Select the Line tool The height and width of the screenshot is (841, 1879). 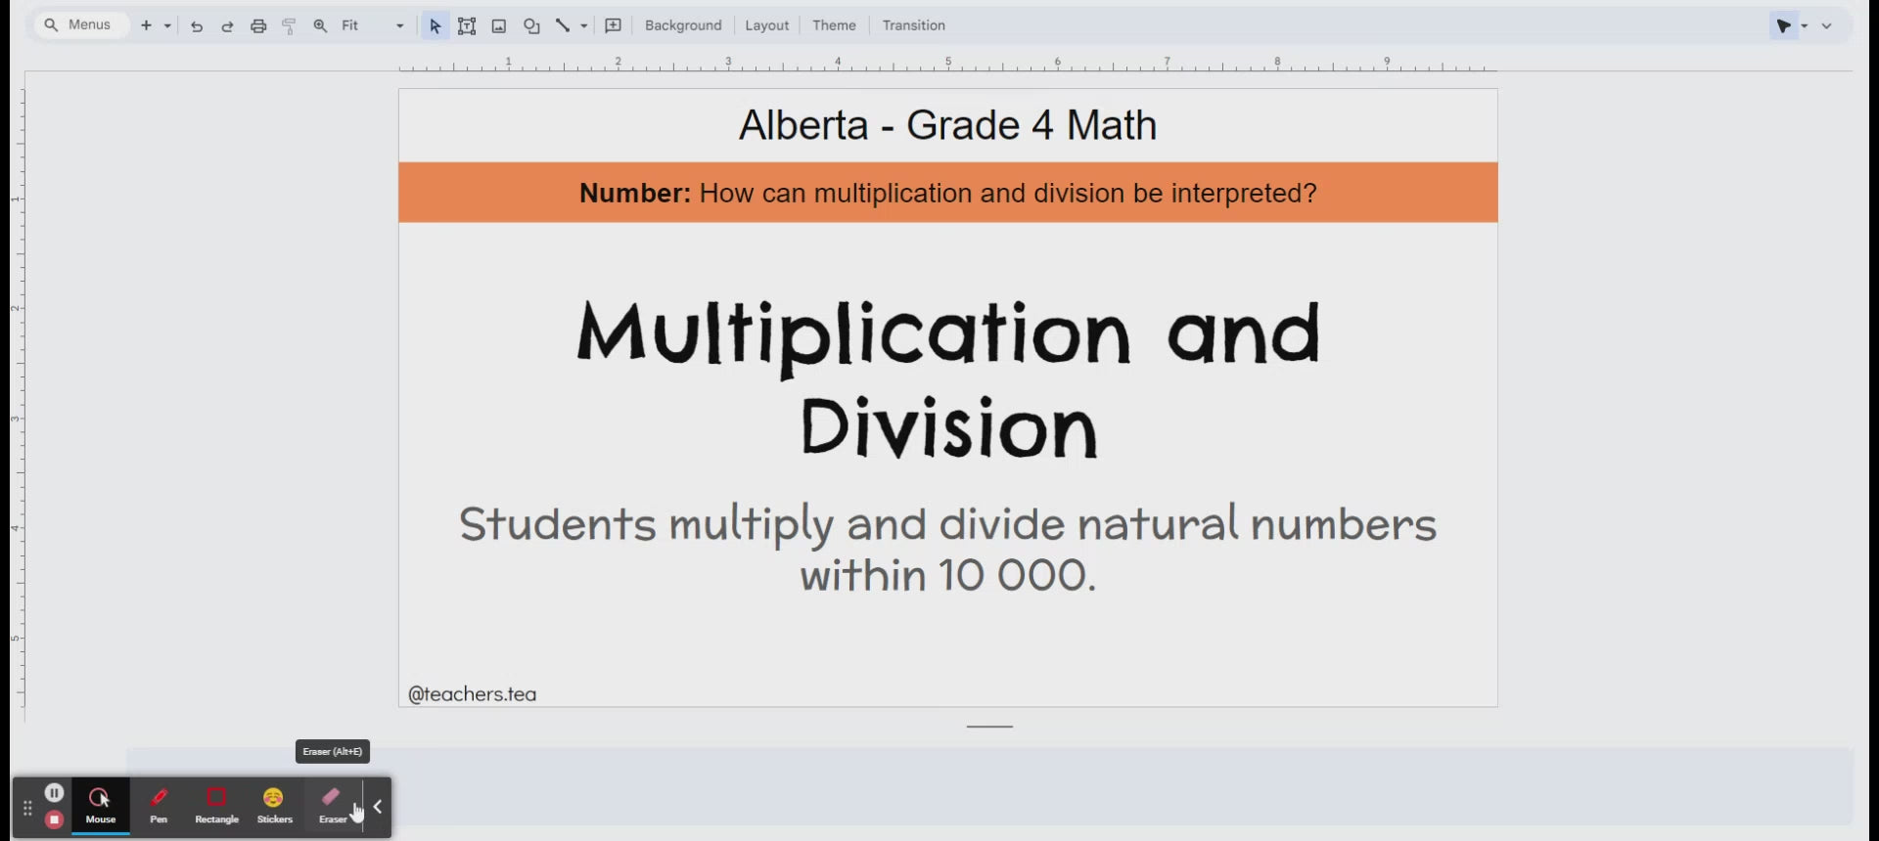click(x=563, y=26)
